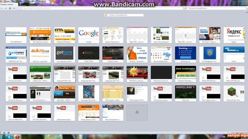Image resolution: width=248 pixels, height=139 pixels.
Task: Open the all-black search results thumbnail
Action: click(x=161, y=74)
